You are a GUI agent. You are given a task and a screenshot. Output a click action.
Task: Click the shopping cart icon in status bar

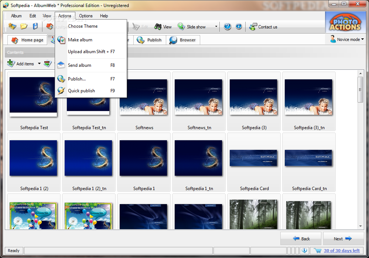tap(317, 251)
